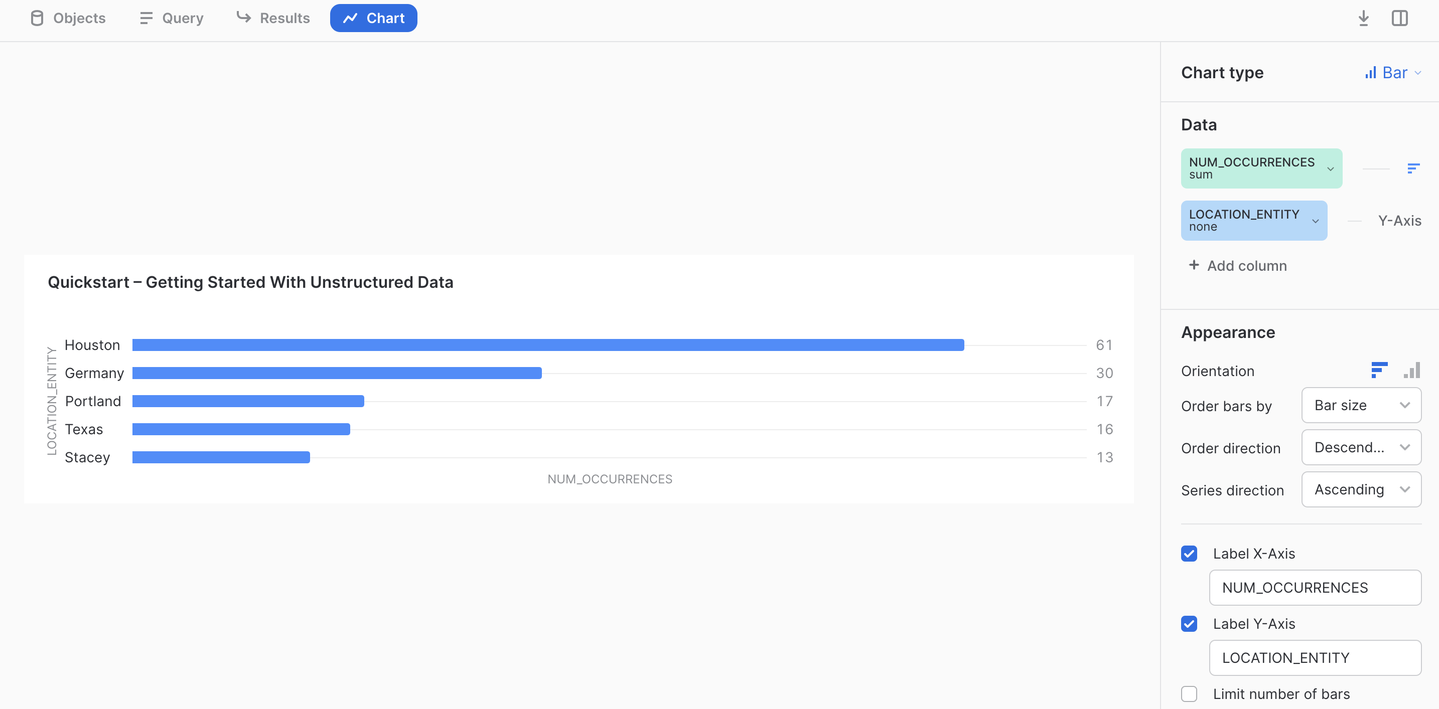This screenshot has width=1439, height=709.
Task: Click the Objects database icon
Action: coord(37,19)
